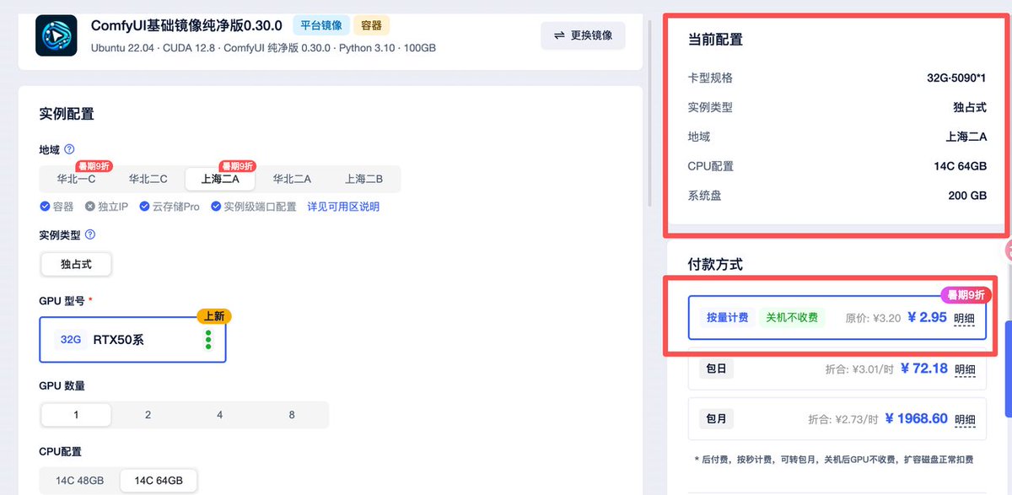Image resolution: width=1012 pixels, height=495 pixels.
Task: Select the 上海二A region
Action: pos(220,179)
